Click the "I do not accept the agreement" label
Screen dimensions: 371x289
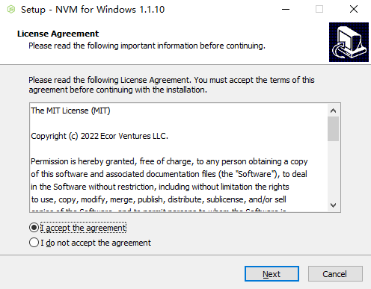[96, 243]
